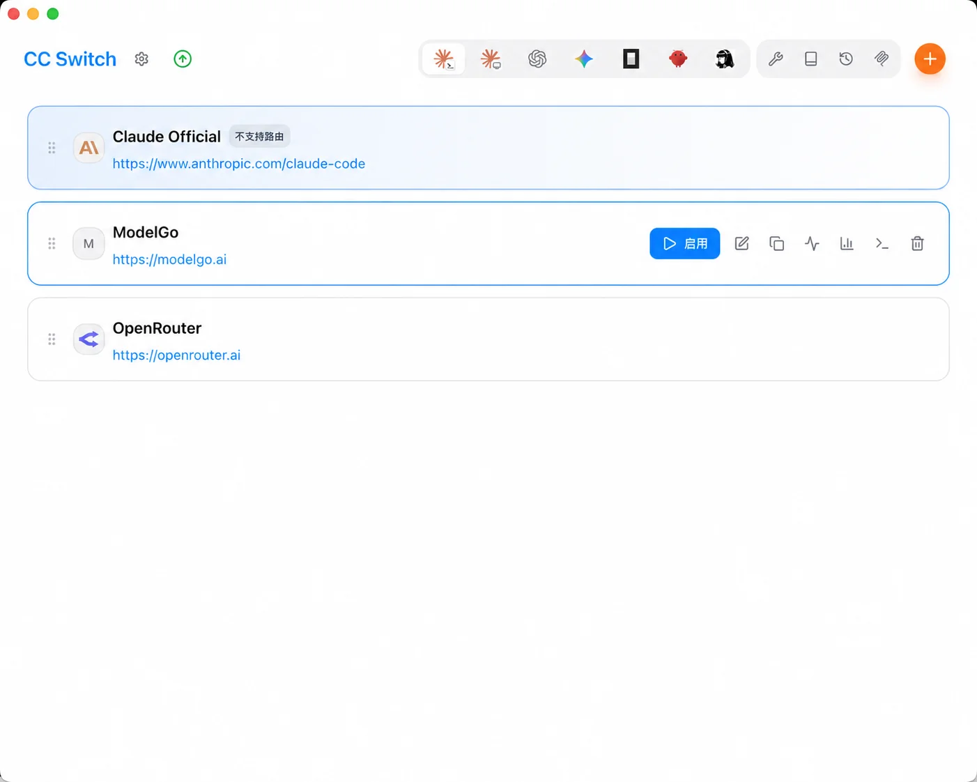Image resolution: width=977 pixels, height=782 pixels.
Task: Open the https://modelgo.ai link
Action: [169, 259]
